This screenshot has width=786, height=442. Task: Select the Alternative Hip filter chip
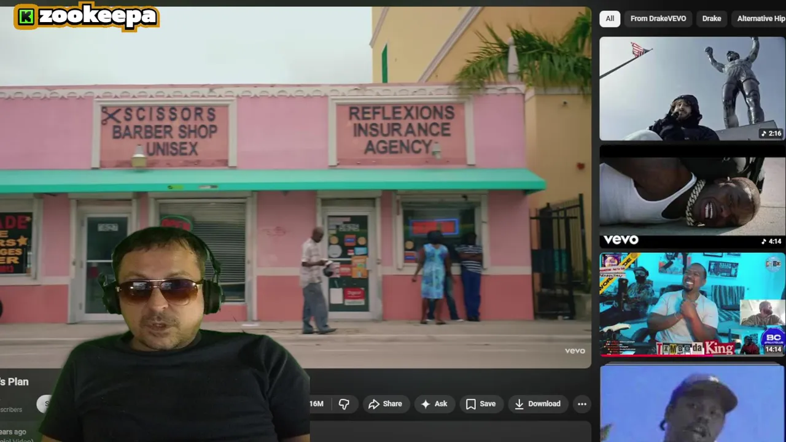759,18
